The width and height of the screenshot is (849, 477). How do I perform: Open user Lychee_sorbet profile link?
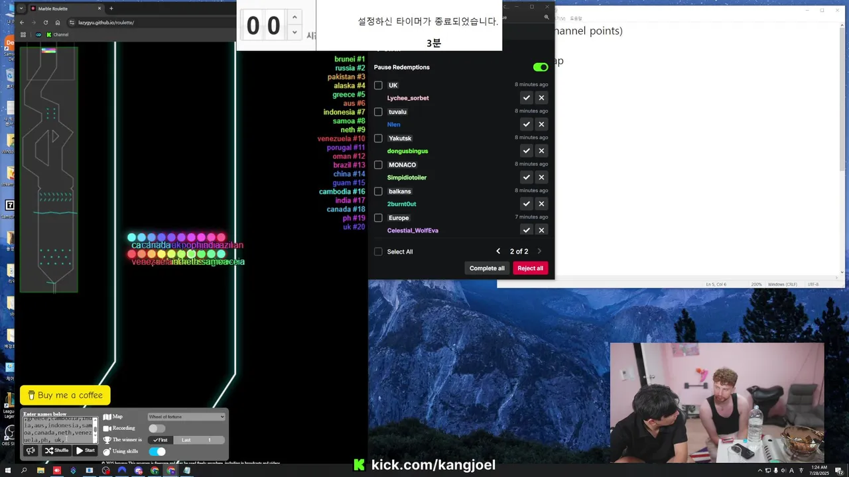408,98
